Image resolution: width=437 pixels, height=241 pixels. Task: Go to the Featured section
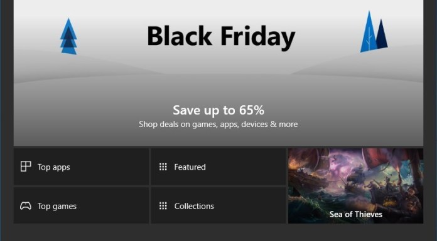point(218,167)
